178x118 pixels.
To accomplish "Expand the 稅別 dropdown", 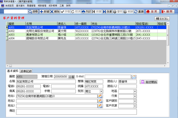I will pos(101,92).
